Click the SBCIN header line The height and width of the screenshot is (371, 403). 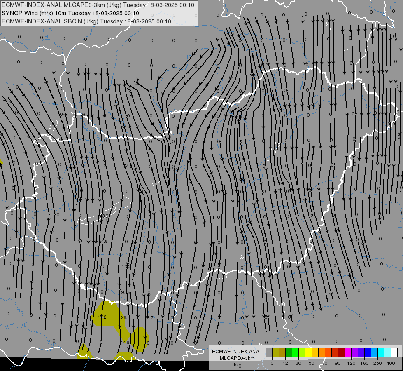point(86,21)
